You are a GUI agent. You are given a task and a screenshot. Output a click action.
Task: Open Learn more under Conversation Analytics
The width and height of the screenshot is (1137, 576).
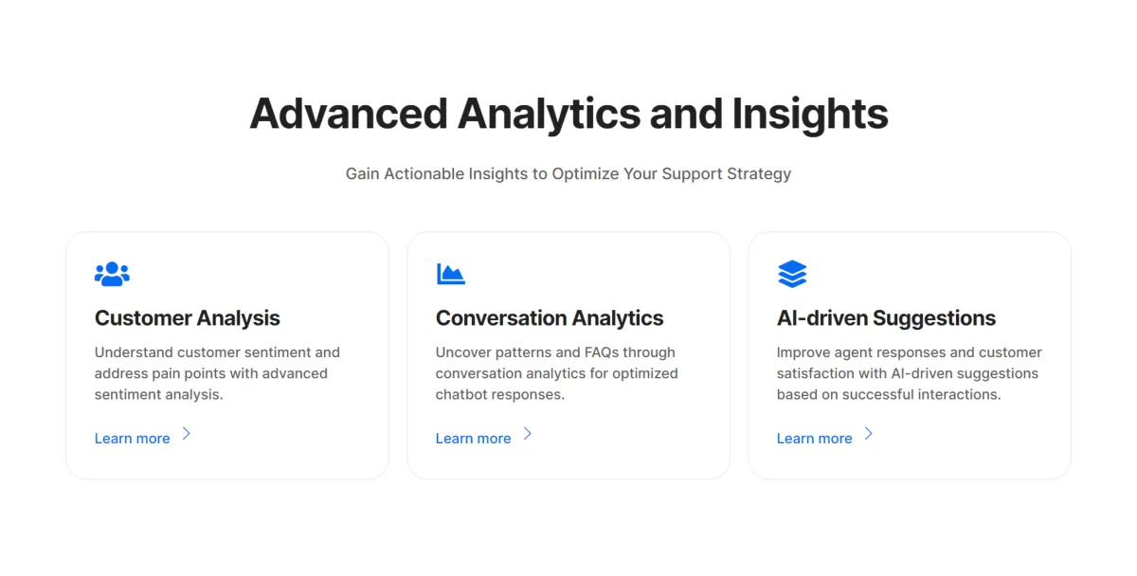click(x=474, y=439)
